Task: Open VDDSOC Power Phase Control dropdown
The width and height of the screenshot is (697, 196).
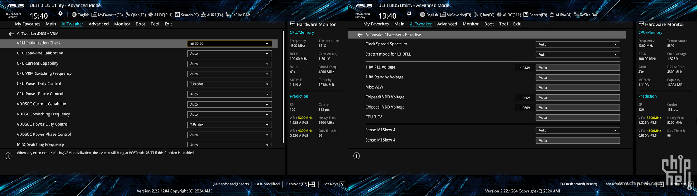Action: click(x=229, y=135)
